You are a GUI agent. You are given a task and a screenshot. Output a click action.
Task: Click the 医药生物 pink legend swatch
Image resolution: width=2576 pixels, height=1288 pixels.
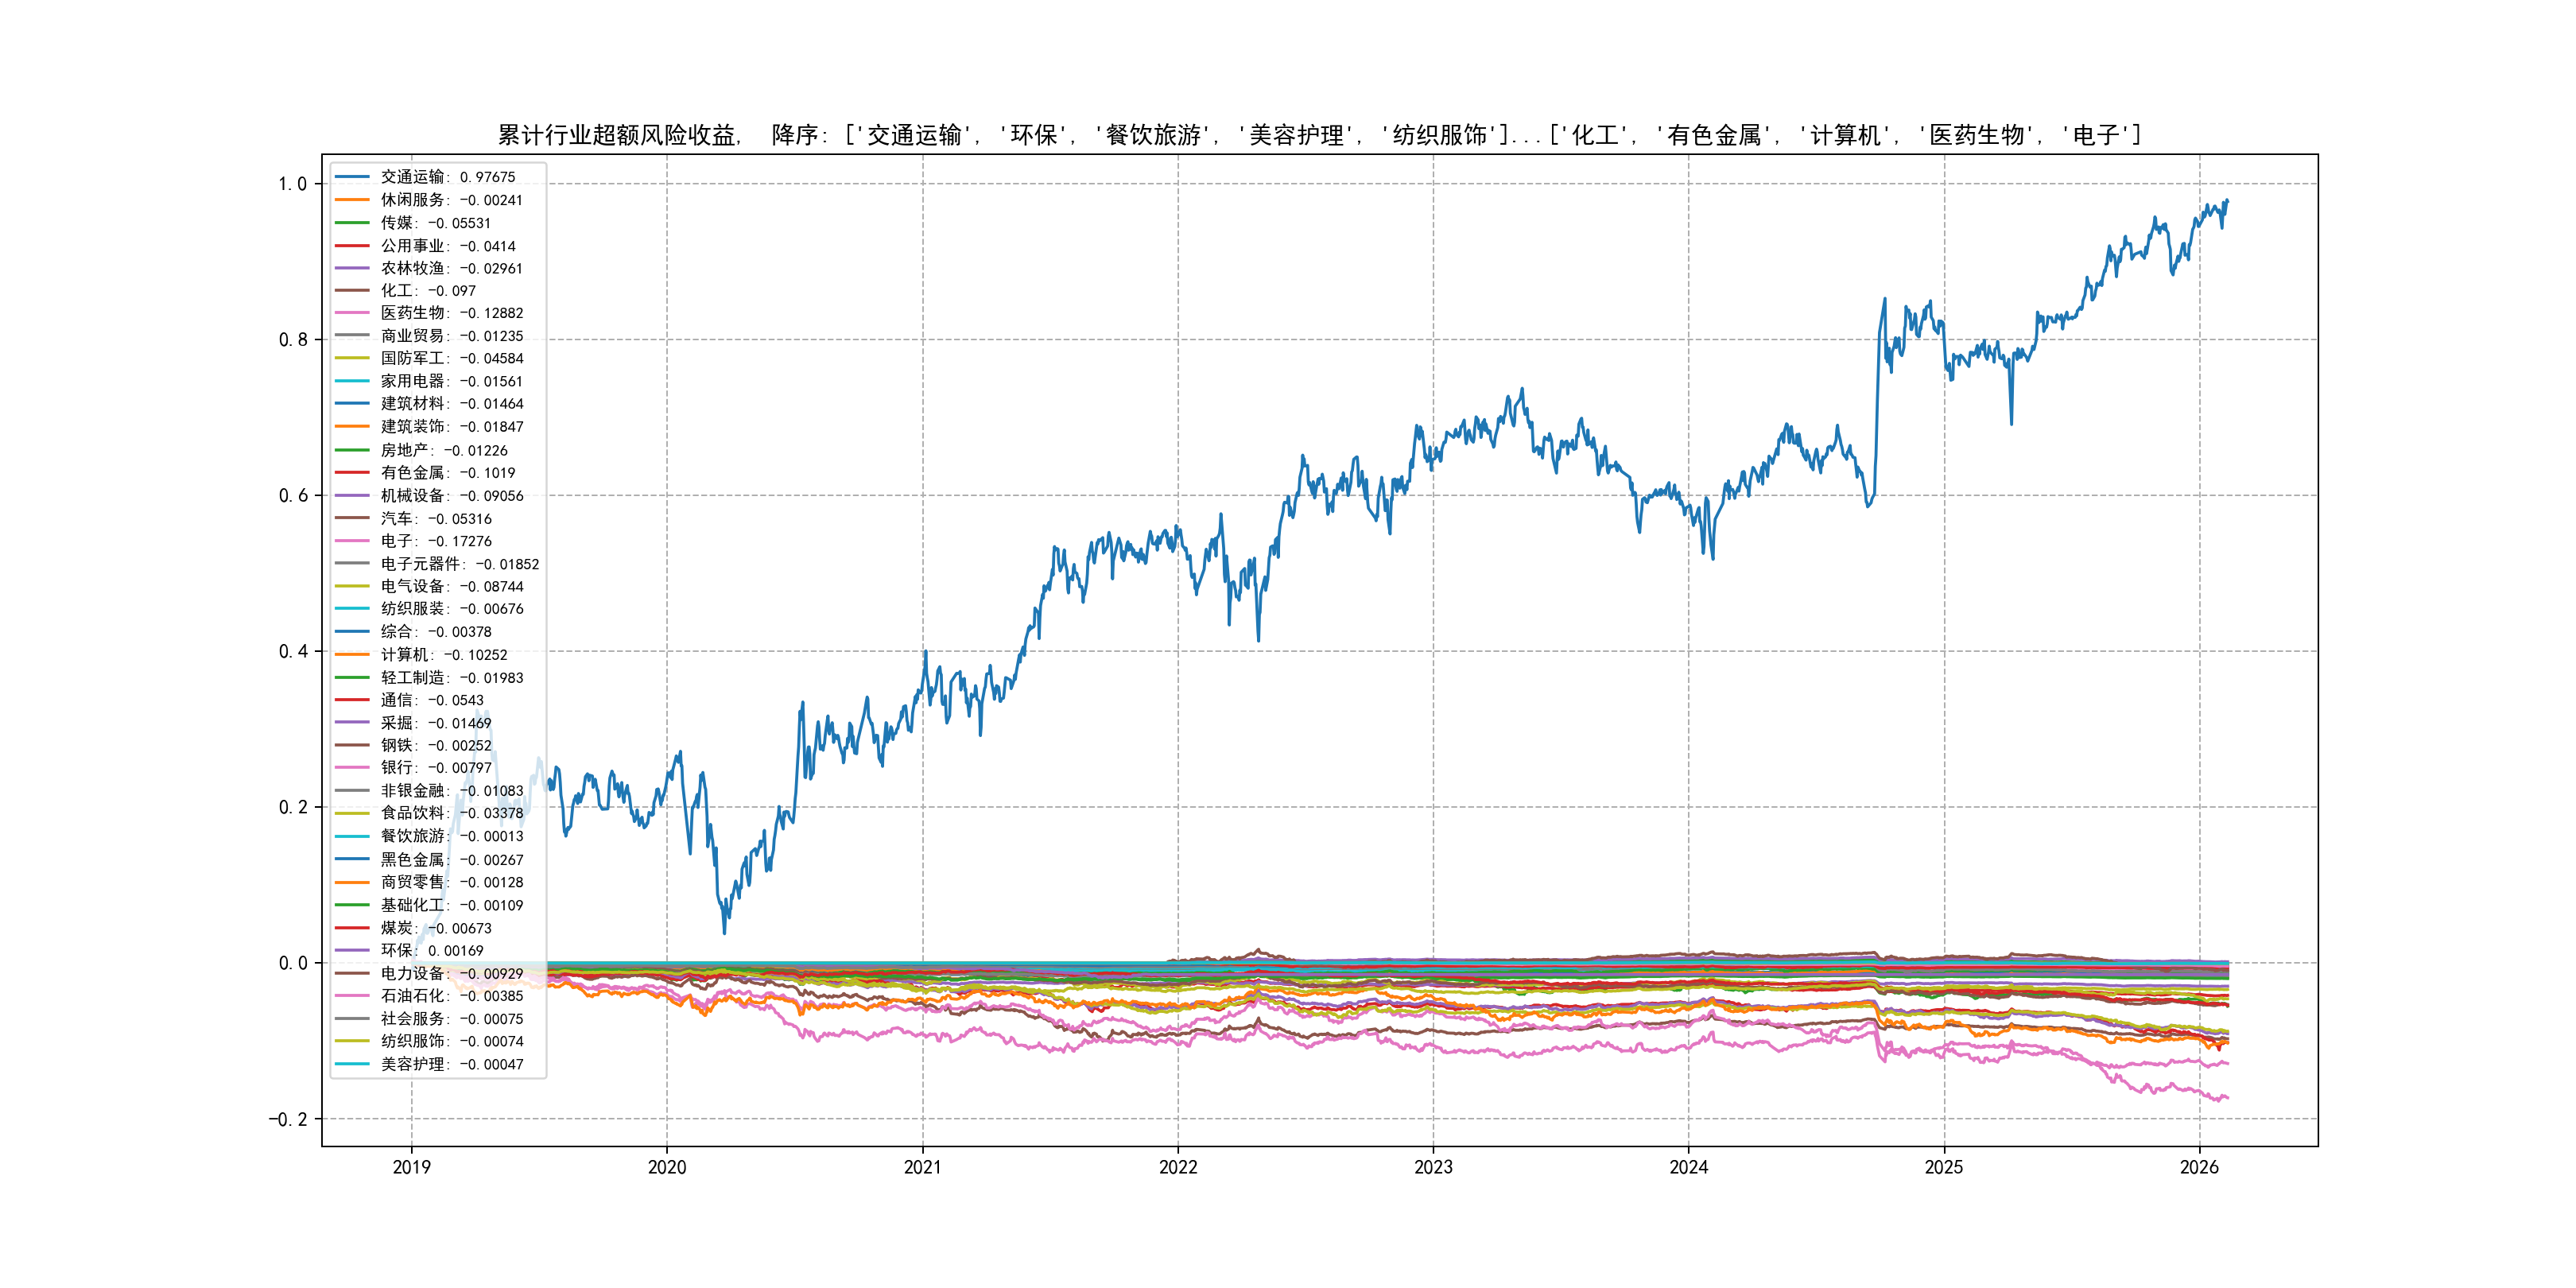pyautogui.click(x=352, y=313)
